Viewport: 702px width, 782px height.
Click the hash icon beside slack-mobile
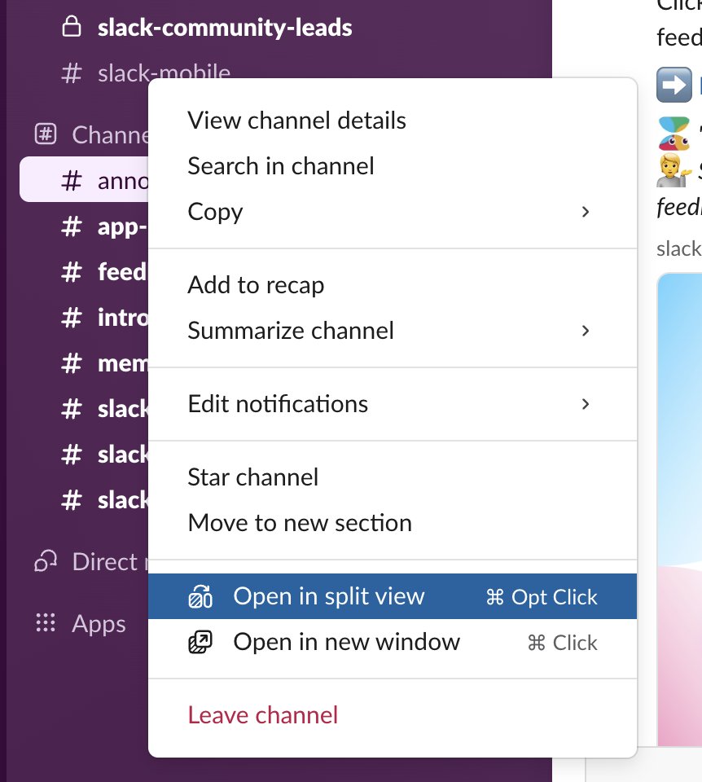click(x=72, y=73)
